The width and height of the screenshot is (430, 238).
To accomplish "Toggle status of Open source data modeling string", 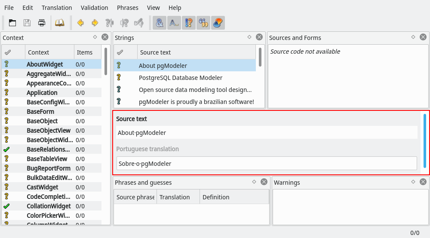I will click(x=119, y=89).
